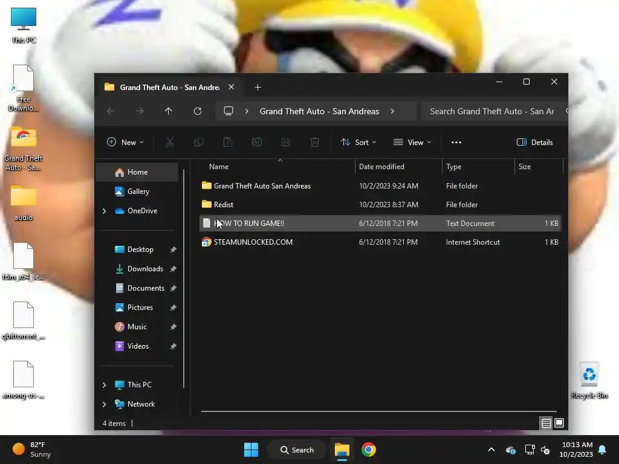This screenshot has width=619, height=464.
Task: Expand the OneDrive tree node
Action: pyautogui.click(x=104, y=211)
